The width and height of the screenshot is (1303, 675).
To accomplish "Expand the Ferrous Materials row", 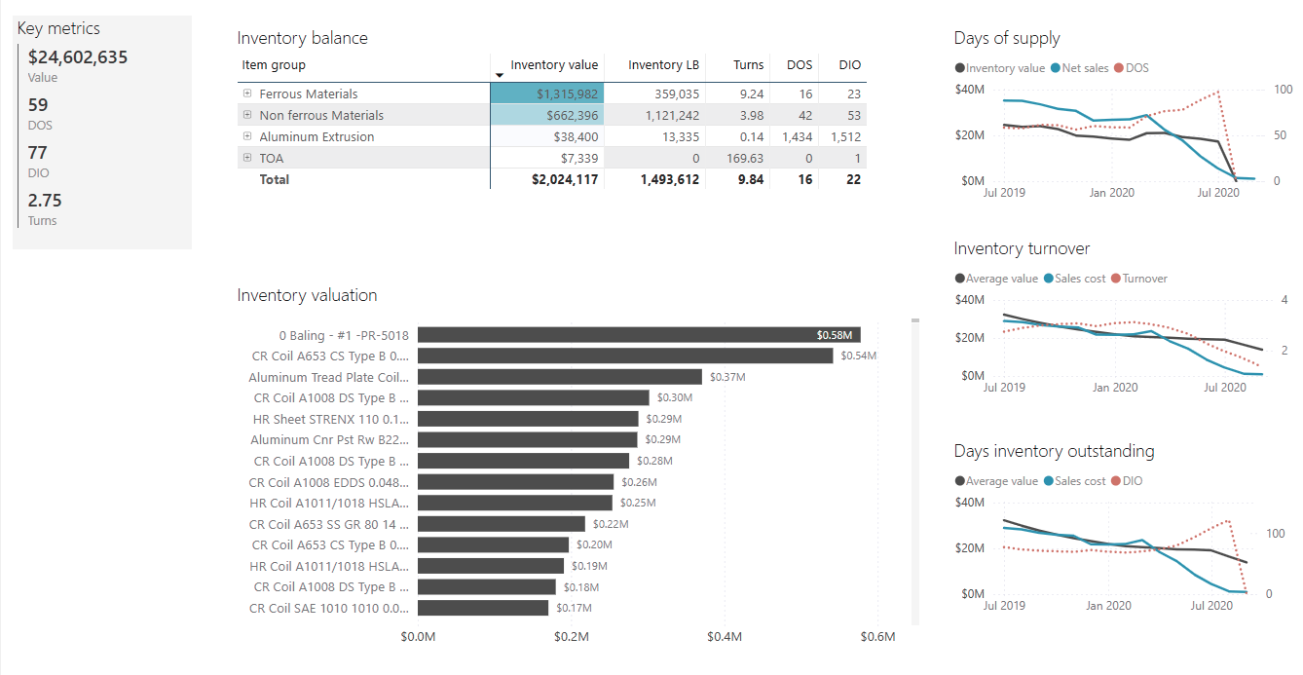I will point(247,94).
